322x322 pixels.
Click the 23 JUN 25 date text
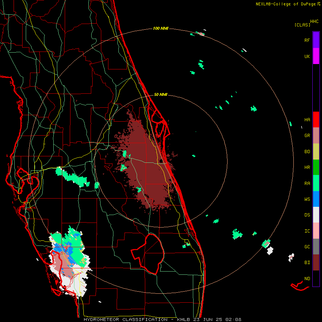[x=208, y=319]
